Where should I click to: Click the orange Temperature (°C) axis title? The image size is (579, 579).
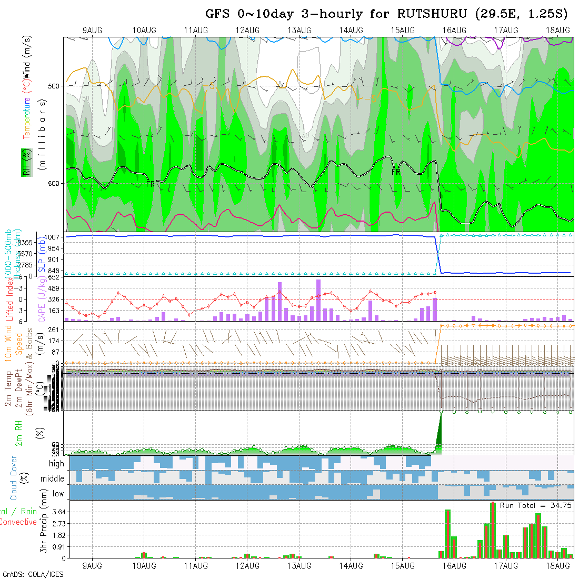pyautogui.click(x=26, y=110)
